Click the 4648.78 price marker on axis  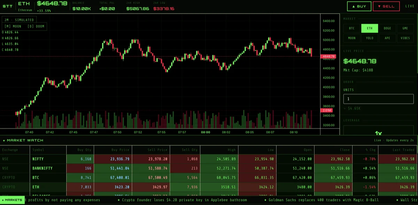click(328, 56)
